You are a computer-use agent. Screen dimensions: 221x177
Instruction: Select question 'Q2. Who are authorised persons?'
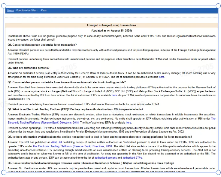click(x=29, y=68)
